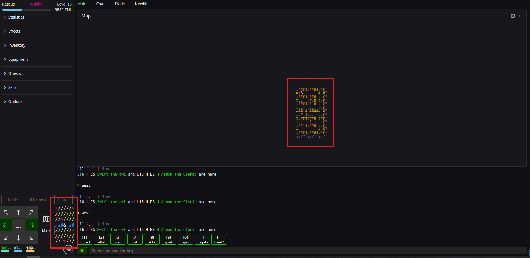The width and height of the screenshot is (530, 258).
Task: Expand the Skills section
Action: tap(13, 87)
